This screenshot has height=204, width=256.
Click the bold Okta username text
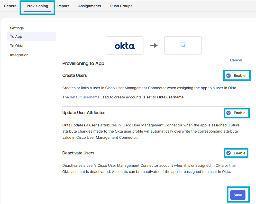170,97
